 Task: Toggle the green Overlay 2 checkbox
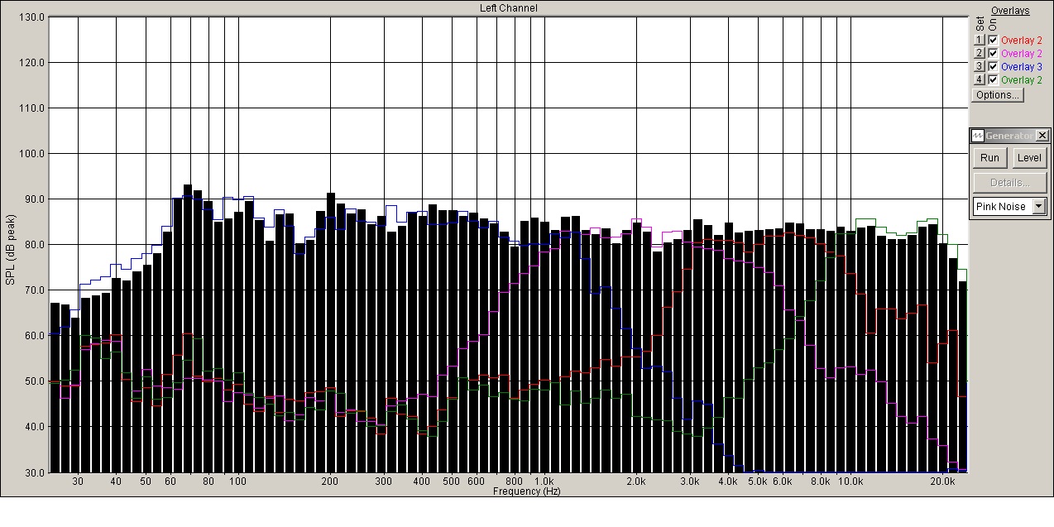point(994,80)
